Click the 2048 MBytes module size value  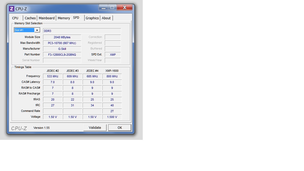click(62, 37)
